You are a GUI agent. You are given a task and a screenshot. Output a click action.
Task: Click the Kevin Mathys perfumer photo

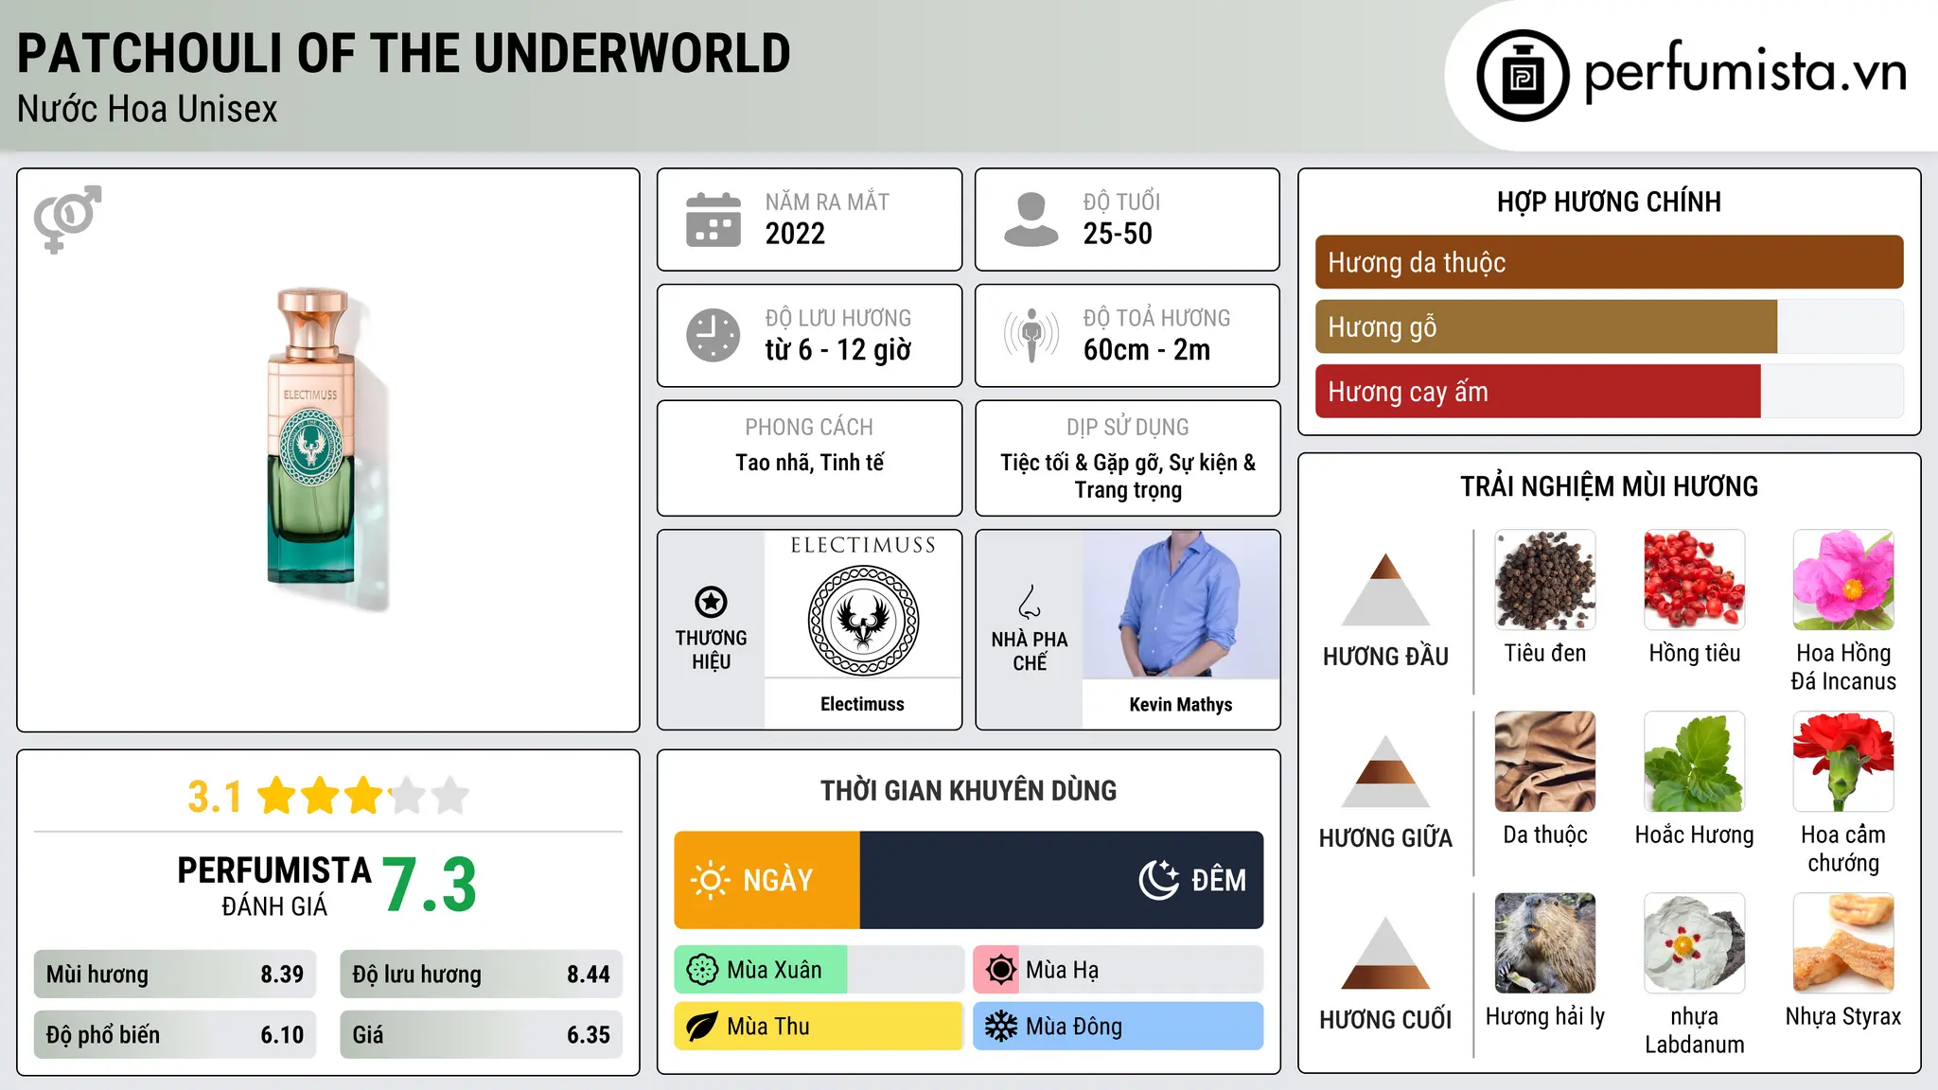[x=1180, y=605]
